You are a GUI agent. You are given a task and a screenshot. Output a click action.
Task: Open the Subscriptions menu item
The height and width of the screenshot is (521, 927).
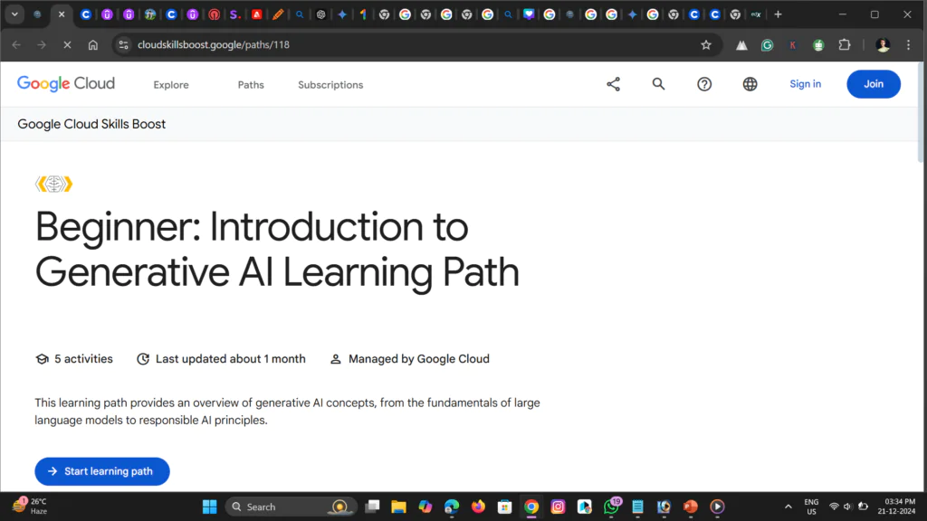tap(330, 85)
